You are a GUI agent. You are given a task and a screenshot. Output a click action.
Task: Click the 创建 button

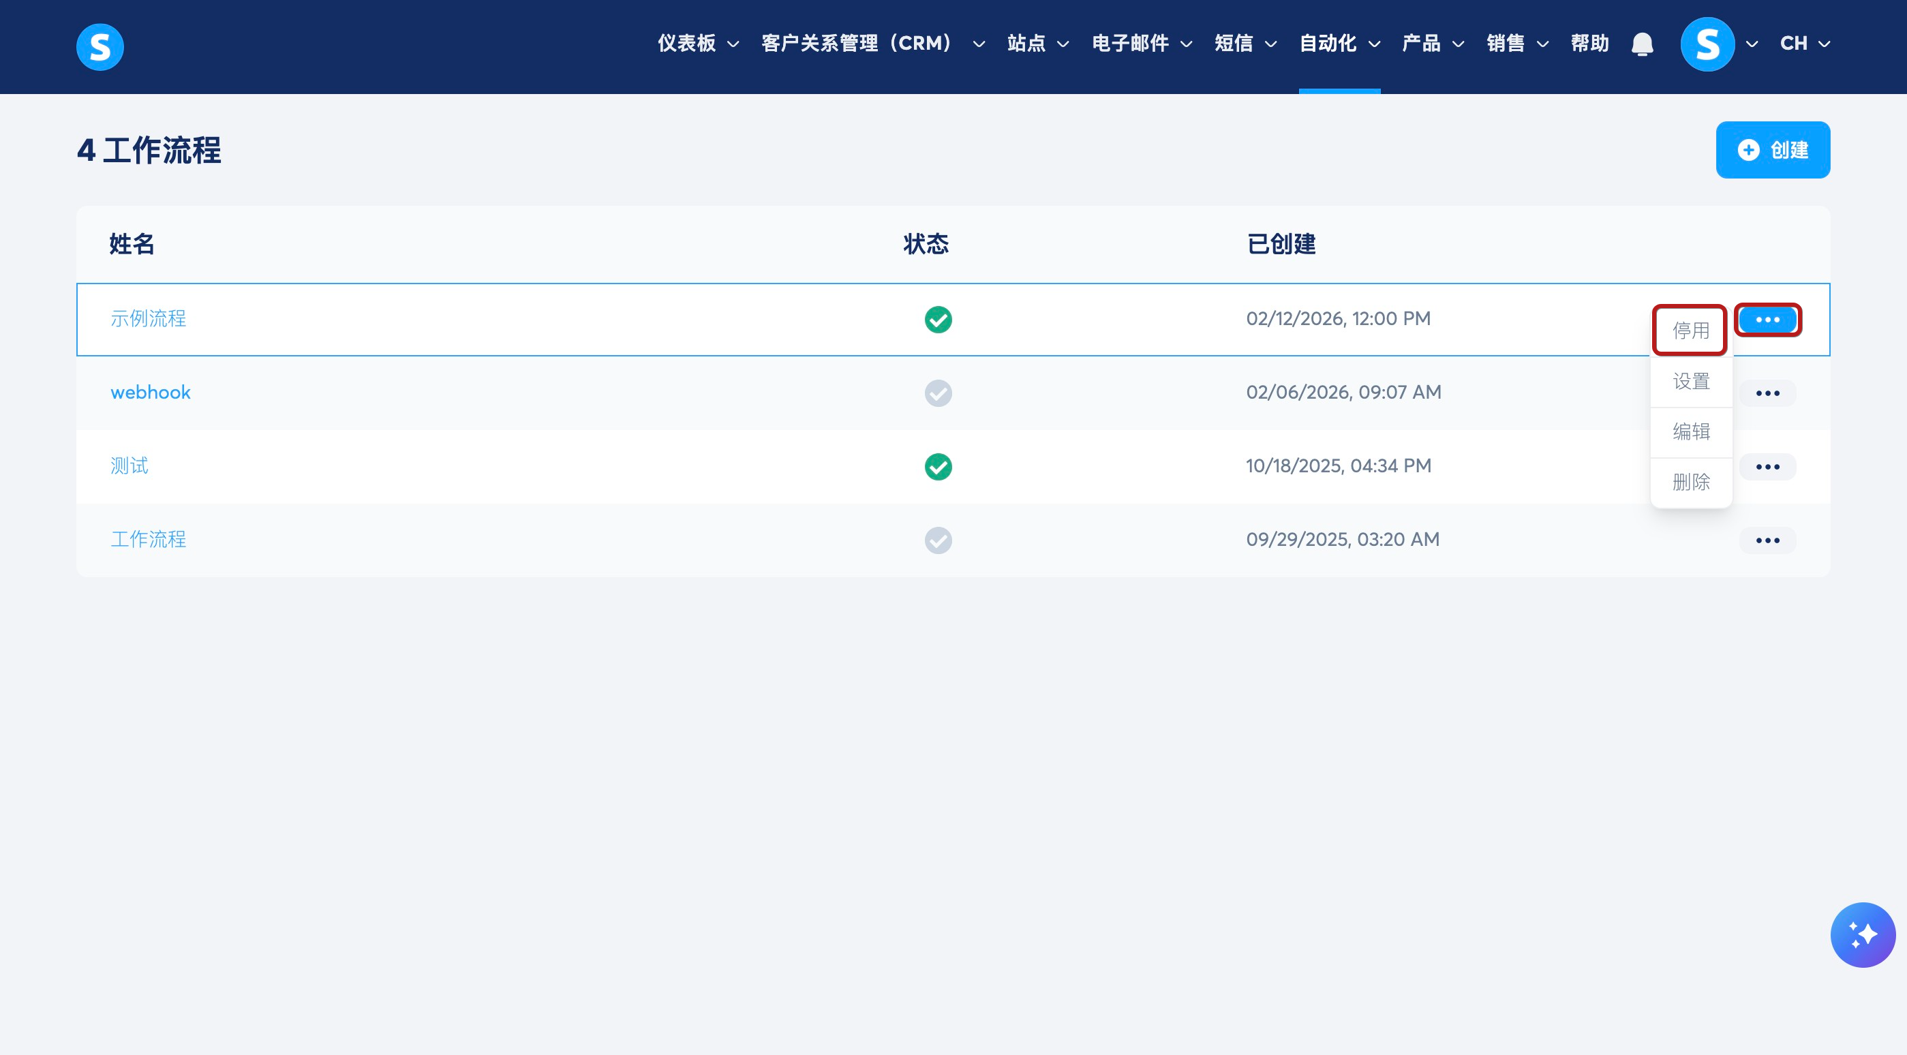pos(1772,151)
